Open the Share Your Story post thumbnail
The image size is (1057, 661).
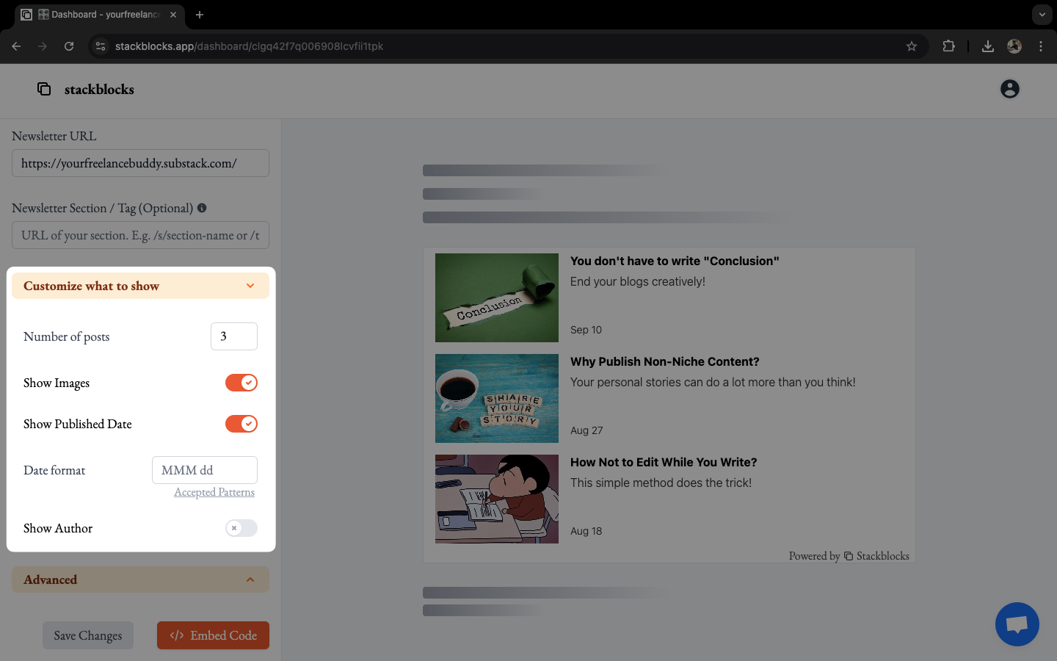497,398
